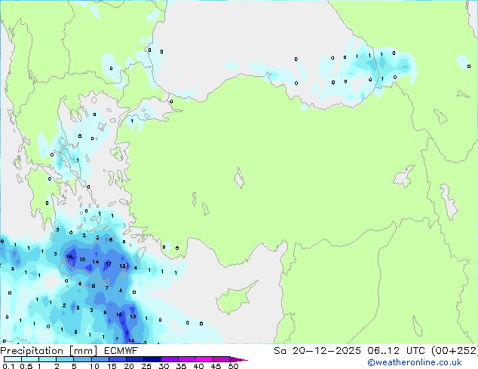Image resolution: width=478 pixels, height=369 pixels.
Task: Click the '17' precipitation value on map
Action: coord(109,264)
